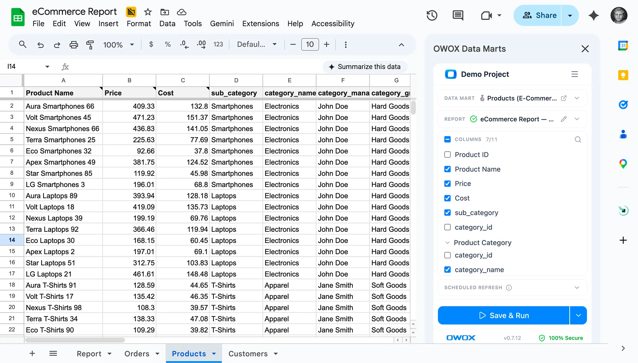Uncheck category_name column checkbox
This screenshot has width=638, height=363.
pyautogui.click(x=447, y=270)
